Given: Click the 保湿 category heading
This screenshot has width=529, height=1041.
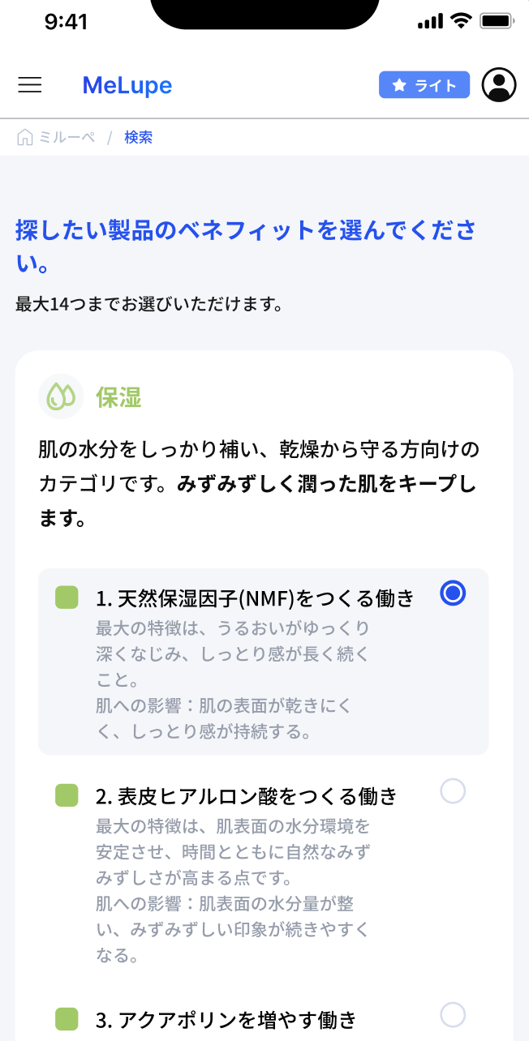Looking at the screenshot, I should click(x=118, y=397).
